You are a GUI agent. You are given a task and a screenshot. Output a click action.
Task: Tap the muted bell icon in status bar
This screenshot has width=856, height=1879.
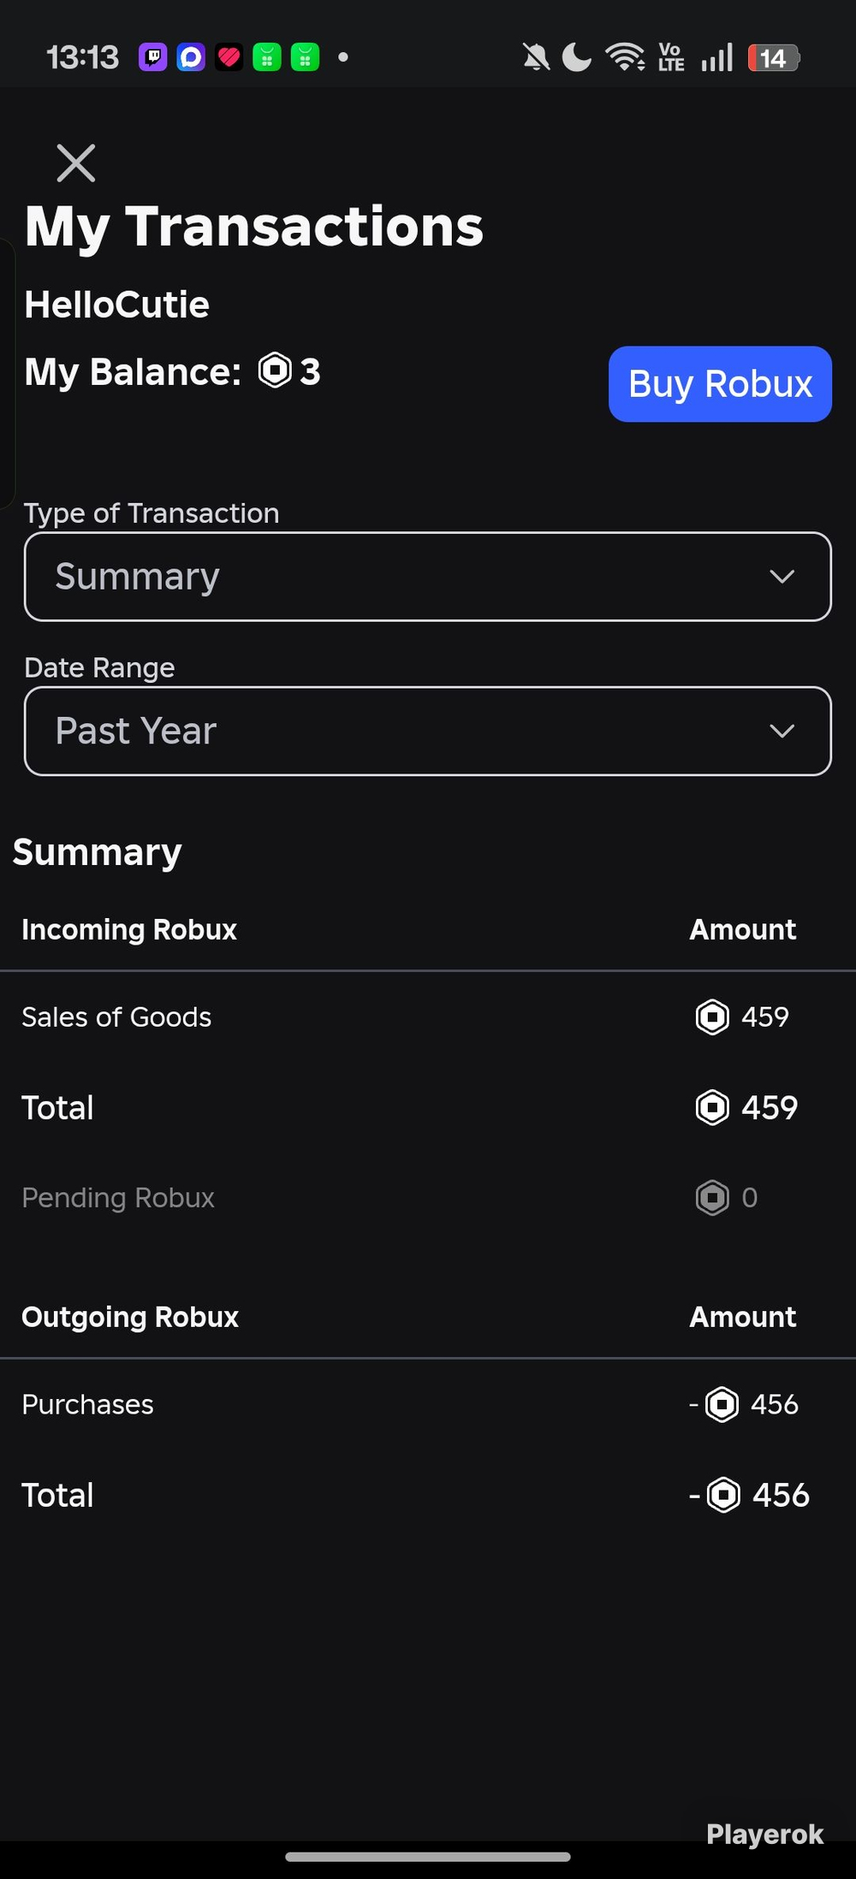point(537,57)
